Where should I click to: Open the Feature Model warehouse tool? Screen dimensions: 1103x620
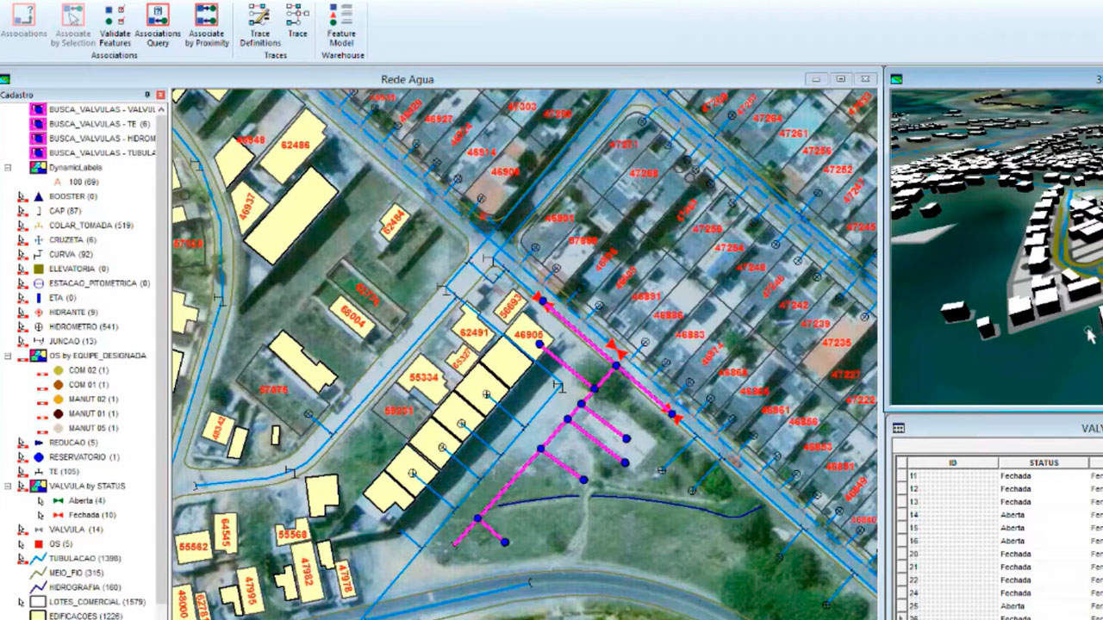click(341, 16)
